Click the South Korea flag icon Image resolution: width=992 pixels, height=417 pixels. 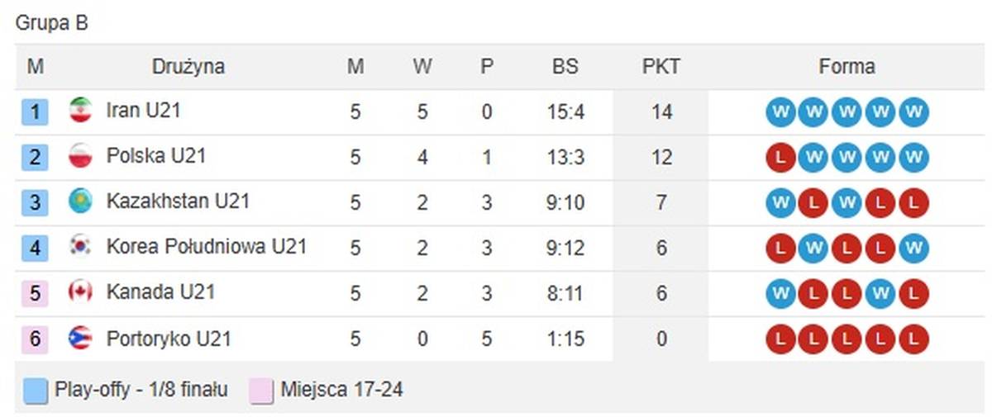(80, 247)
